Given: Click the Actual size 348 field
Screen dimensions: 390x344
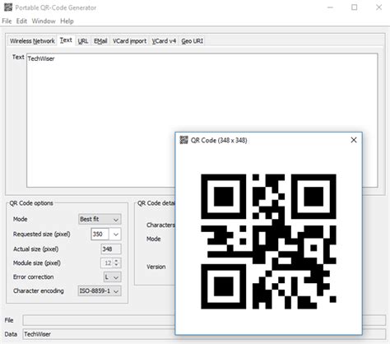Looking at the screenshot, I should pos(111,249).
